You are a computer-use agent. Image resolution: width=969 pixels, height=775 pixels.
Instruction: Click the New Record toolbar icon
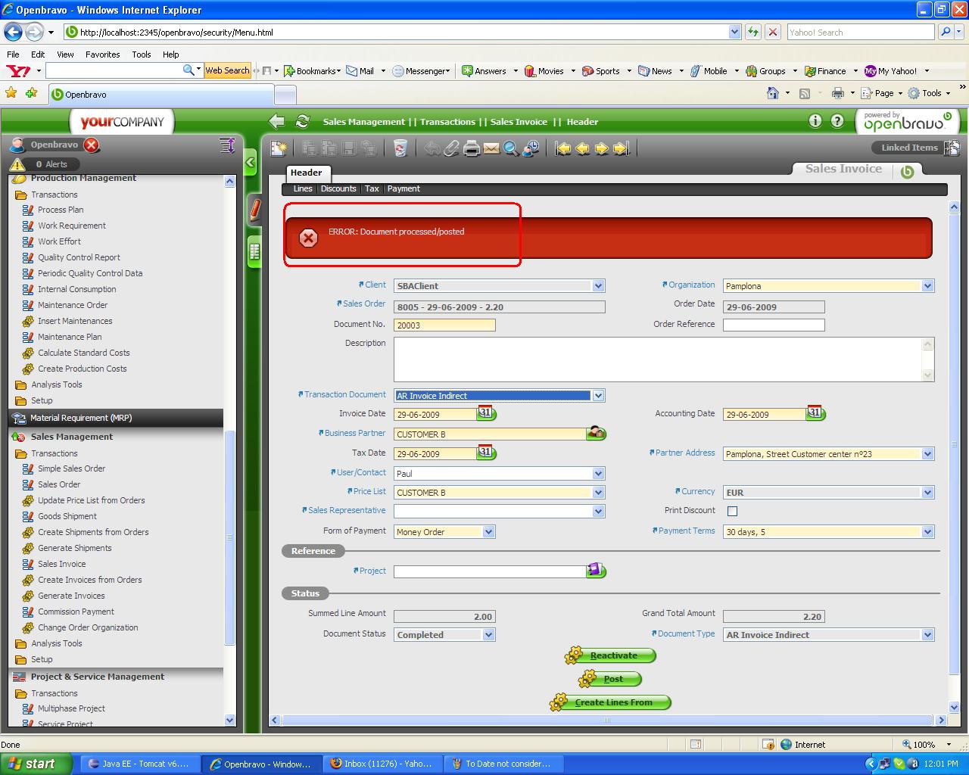pyautogui.click(x=279, y=148)
